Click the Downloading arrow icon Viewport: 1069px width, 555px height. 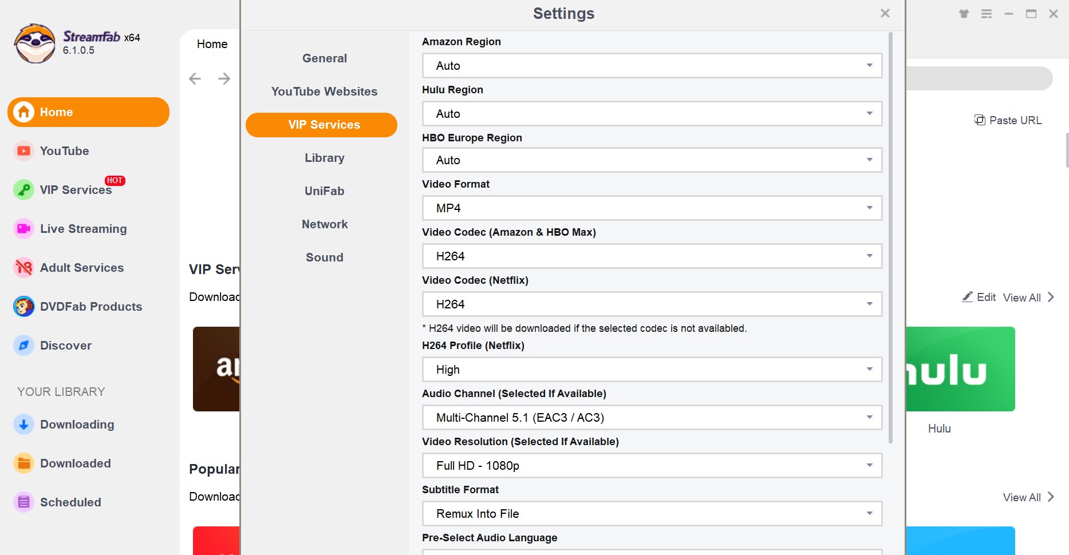(23, 425)
